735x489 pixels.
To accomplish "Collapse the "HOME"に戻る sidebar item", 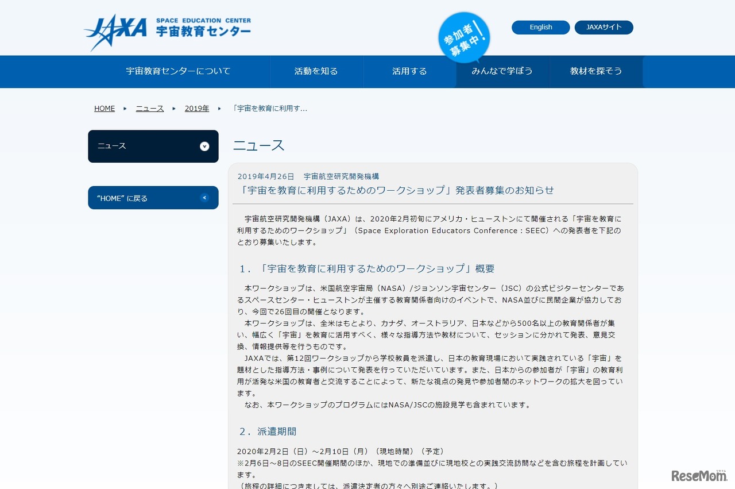I will point(153,198).
